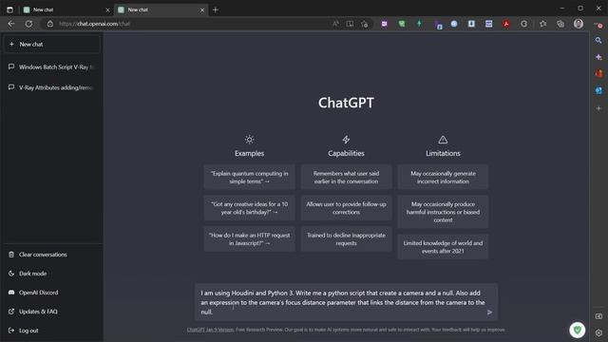Open the browser Extensions puzzle icon
This screenshot has width=608, height=342.
click(x=523, y=24)
